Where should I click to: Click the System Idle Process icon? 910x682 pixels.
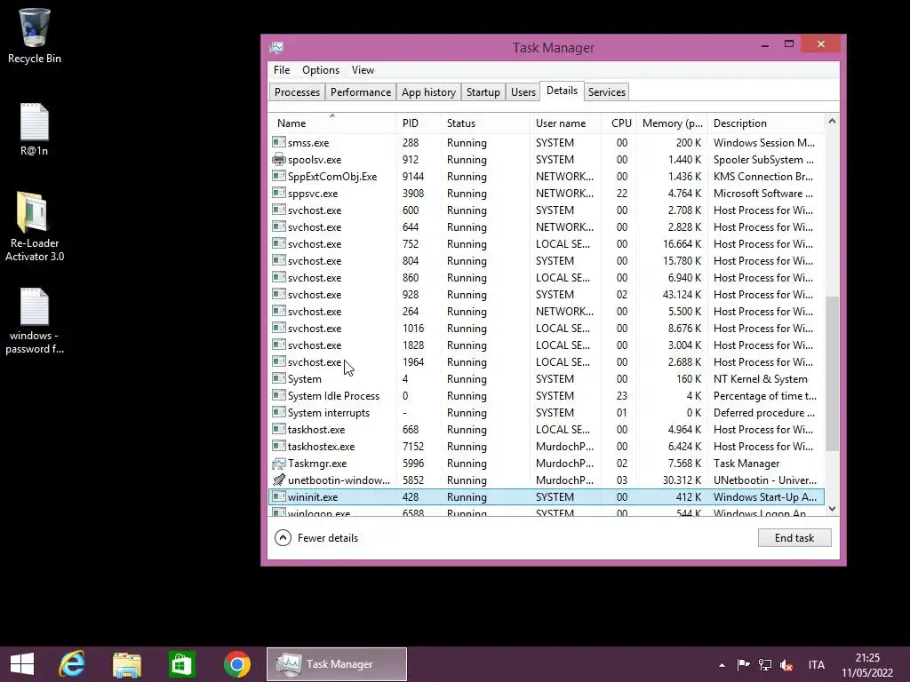coord(278,395)
